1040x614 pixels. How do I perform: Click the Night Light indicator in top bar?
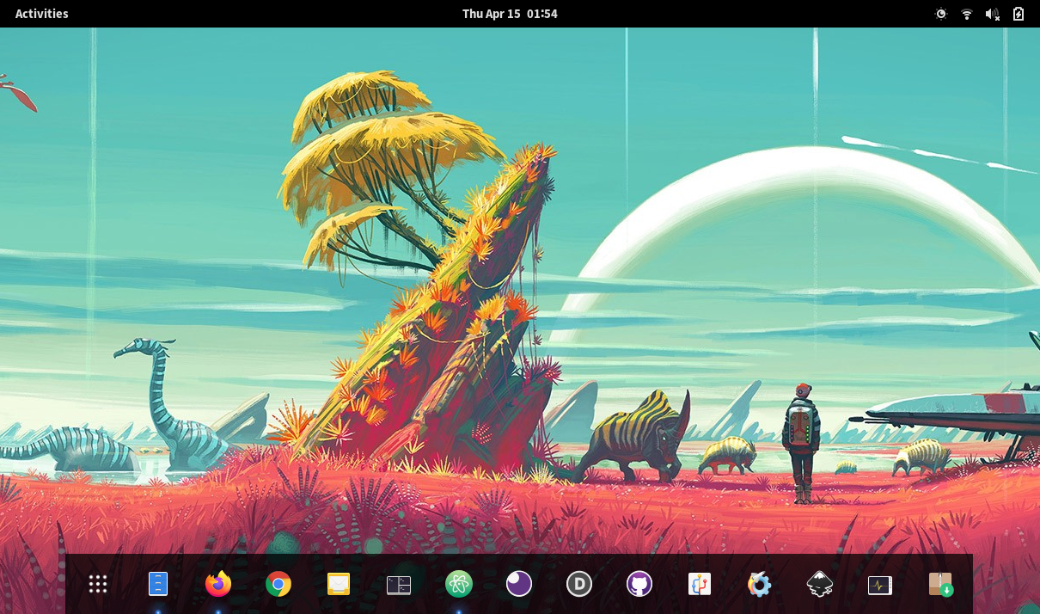(x=941, y=14)
